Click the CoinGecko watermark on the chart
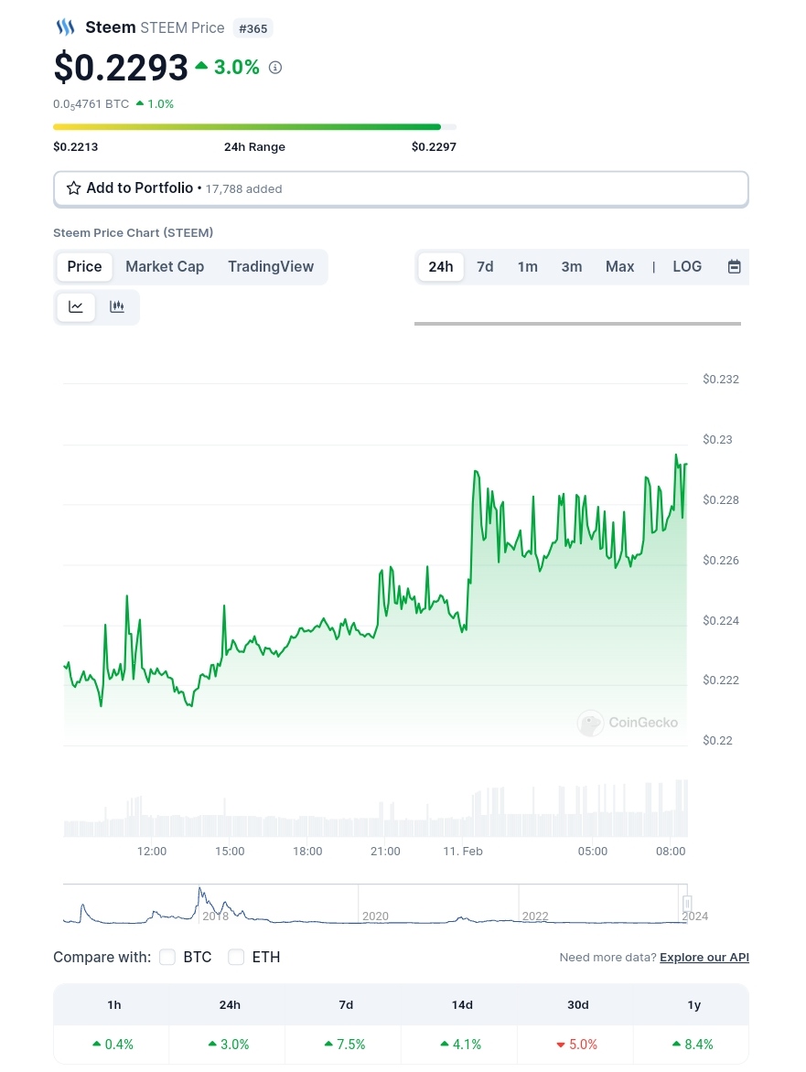The height and width of the screenshot is (1072, 806). click(628, 723)
